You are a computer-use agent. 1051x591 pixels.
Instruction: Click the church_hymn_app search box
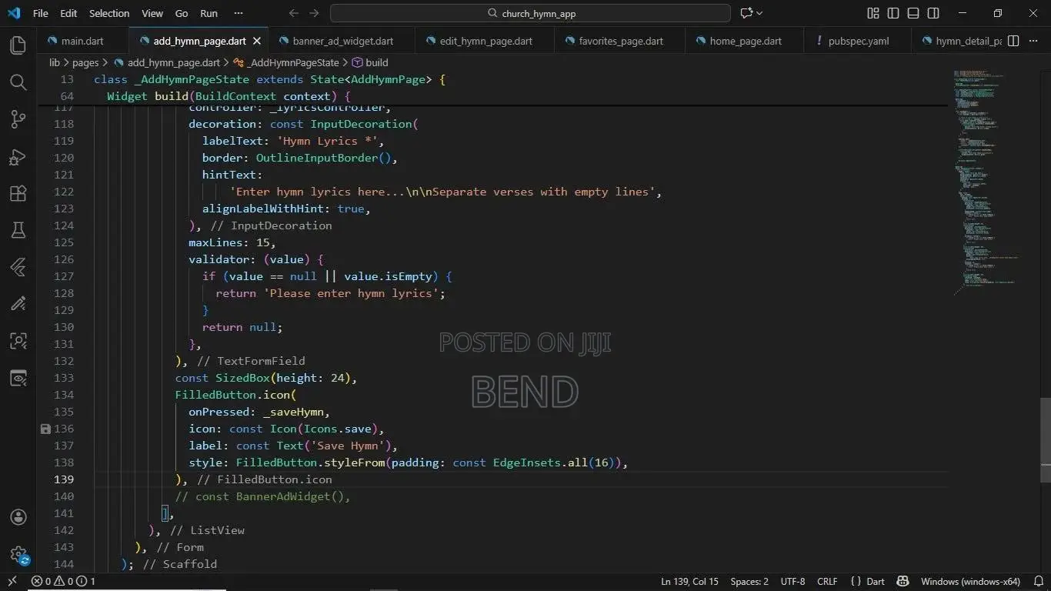(531, 13)
